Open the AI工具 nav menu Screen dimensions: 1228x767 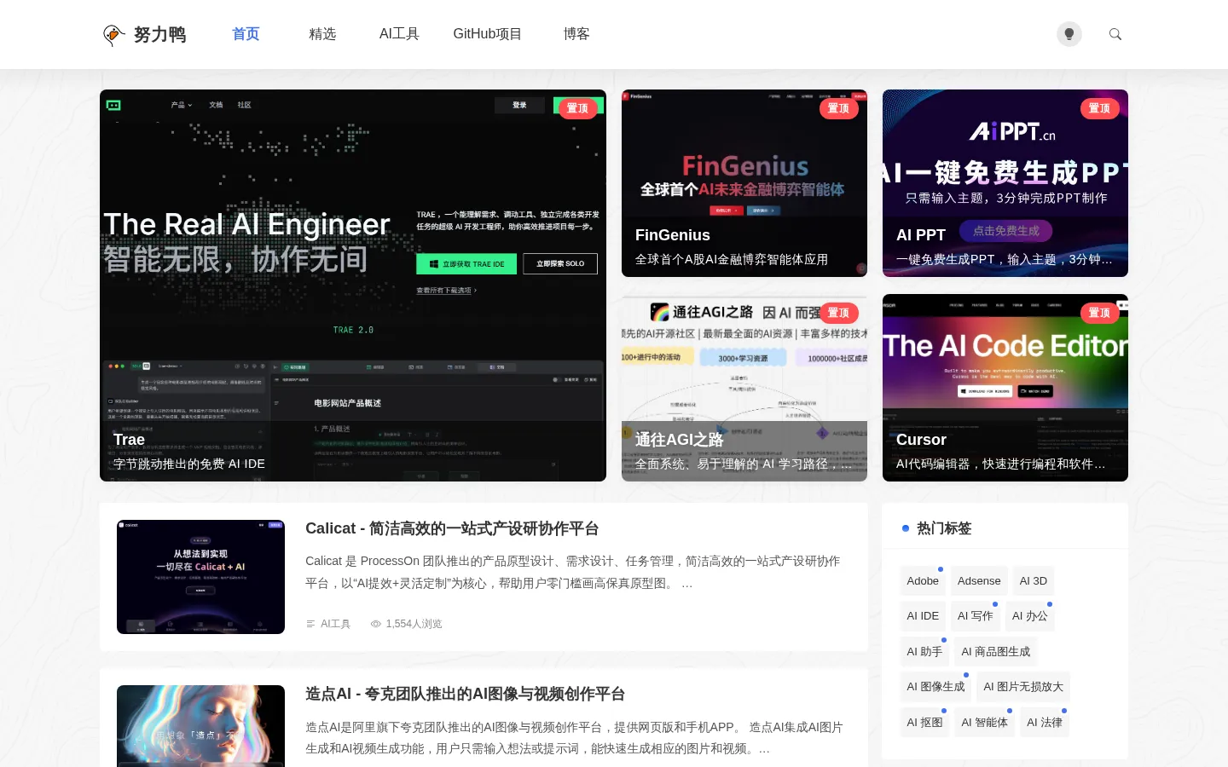click(x=399, y=34)
